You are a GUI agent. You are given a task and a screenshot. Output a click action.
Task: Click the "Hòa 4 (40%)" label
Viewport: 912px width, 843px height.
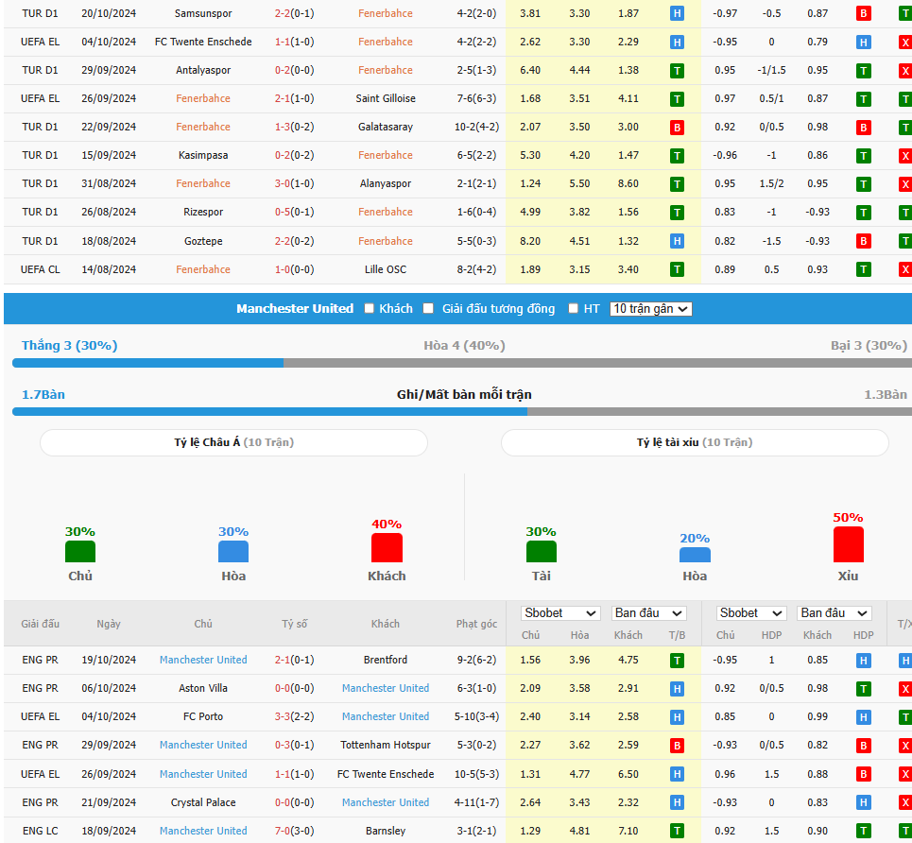point(464,346)
